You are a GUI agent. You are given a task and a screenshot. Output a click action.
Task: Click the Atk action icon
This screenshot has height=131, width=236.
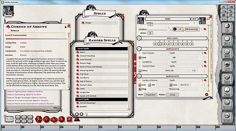coord(149,85)
